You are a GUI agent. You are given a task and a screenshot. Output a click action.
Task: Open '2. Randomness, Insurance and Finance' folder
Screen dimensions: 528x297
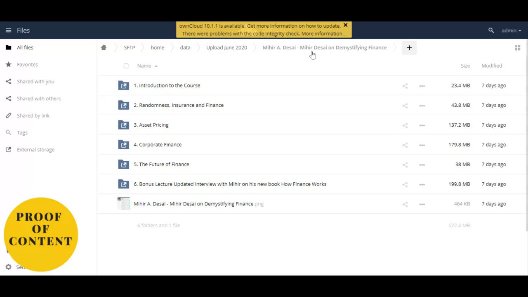(179, 105)
